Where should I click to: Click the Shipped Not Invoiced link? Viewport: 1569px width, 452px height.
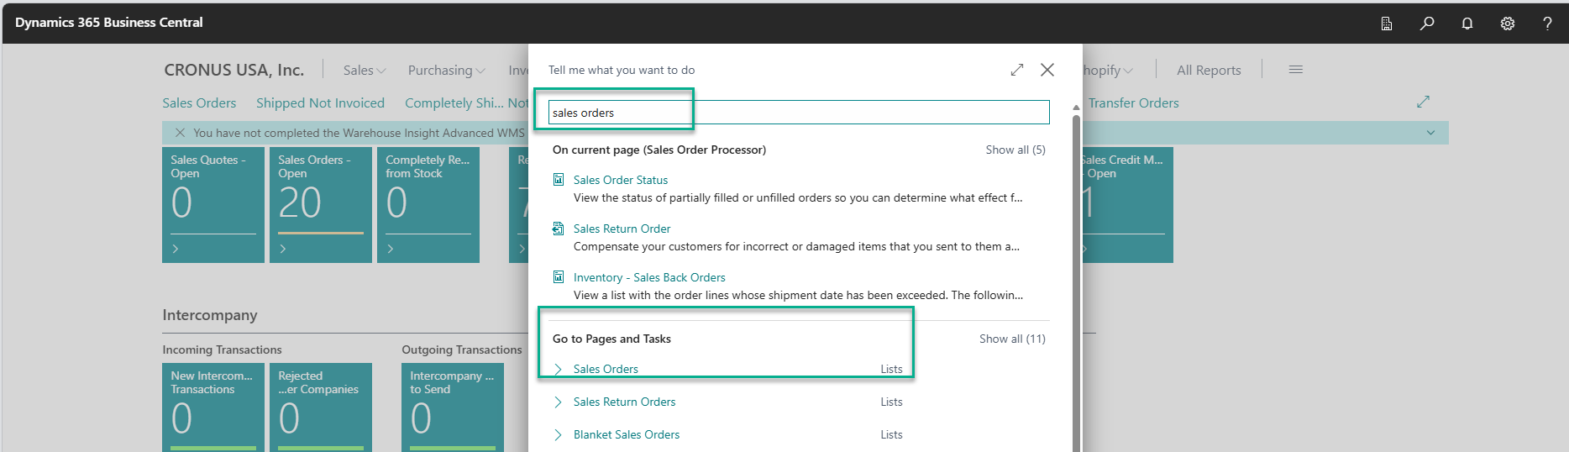(x=320, y=102)
